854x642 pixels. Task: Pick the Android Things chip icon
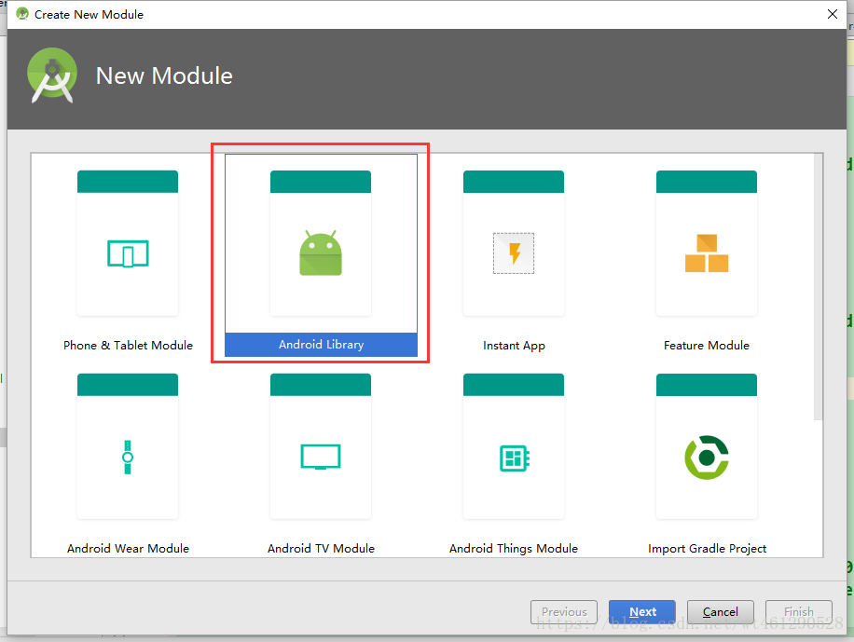coord(514,458)
